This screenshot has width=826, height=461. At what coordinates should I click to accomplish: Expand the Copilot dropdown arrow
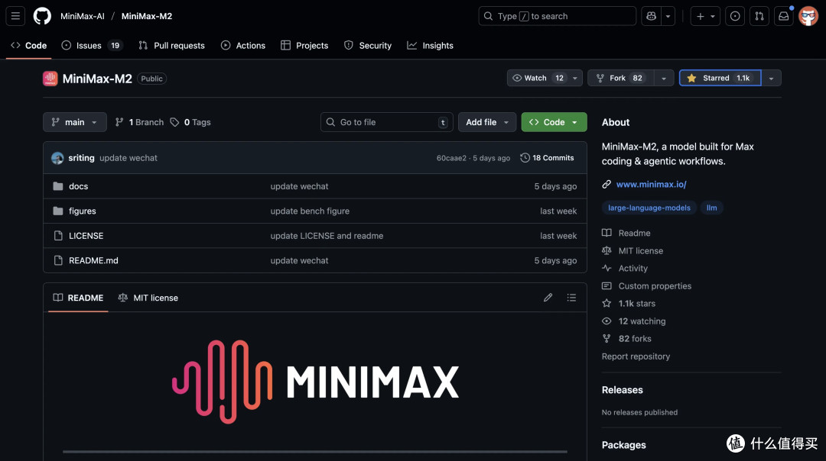[x=668, y=16]
